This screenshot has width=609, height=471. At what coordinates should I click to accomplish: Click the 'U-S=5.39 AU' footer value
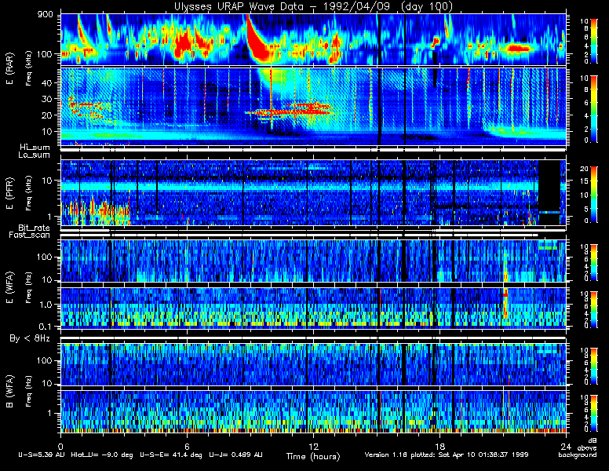click(42, 455)
